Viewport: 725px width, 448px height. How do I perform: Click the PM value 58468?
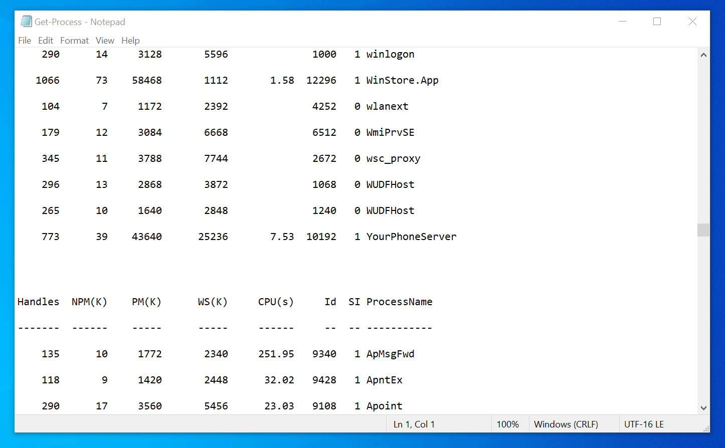point(147,80)
